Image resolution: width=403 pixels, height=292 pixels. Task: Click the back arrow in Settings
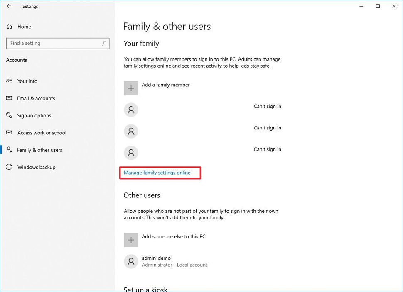point(9,6)
